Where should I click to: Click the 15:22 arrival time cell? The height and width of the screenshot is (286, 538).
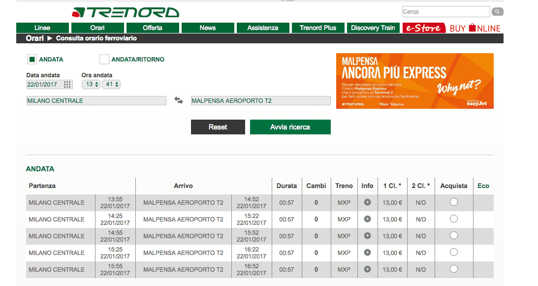coord(252,220)
